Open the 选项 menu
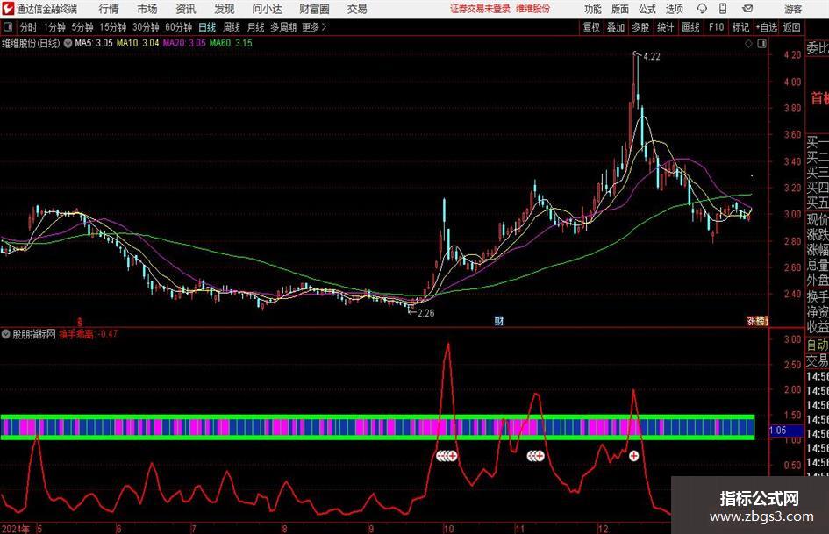Screen dimensions: 829x534 (x=675, y=9)
